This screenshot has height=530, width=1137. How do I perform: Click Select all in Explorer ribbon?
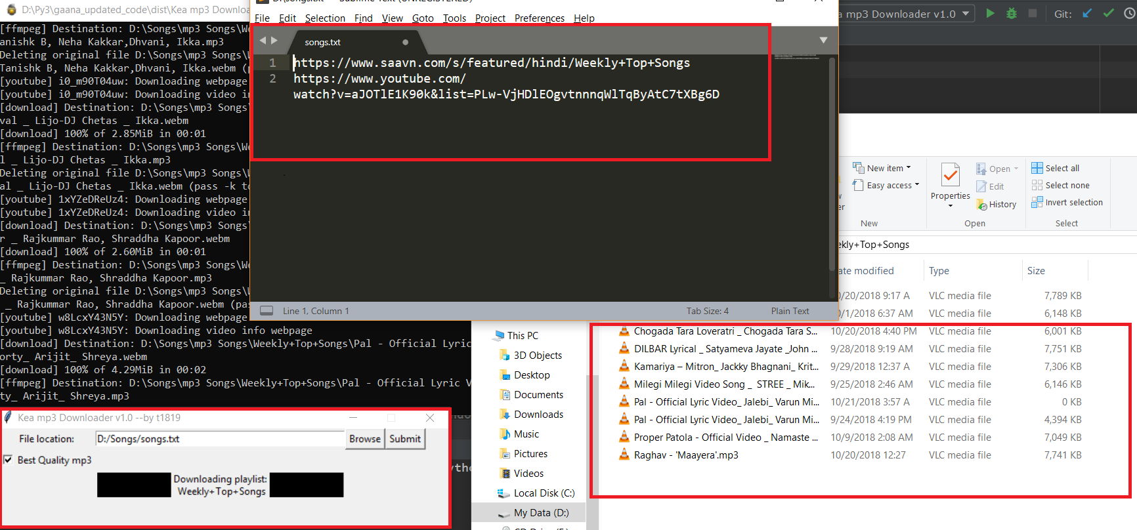click(1055, 168)
